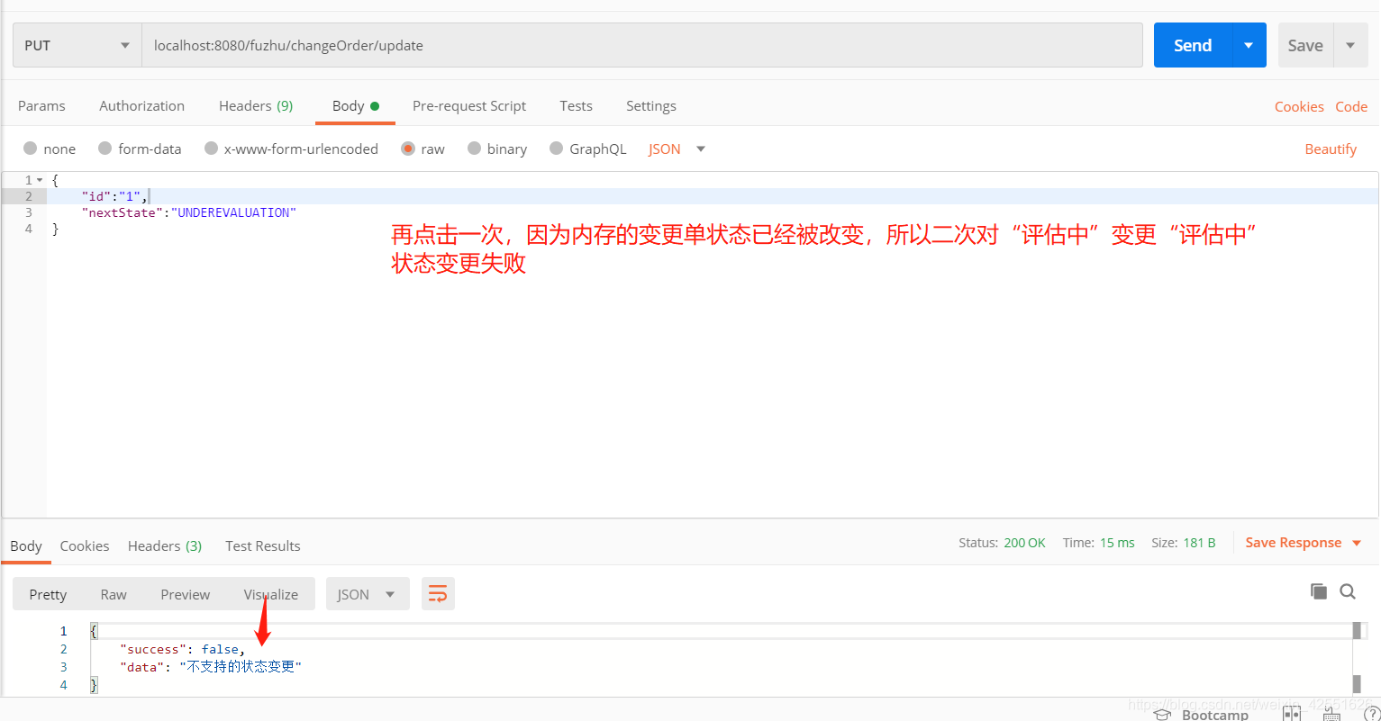Viewport: 1381px width, 721px height.
Task: Click the 181 B response size
Action: pos(1199,543)
